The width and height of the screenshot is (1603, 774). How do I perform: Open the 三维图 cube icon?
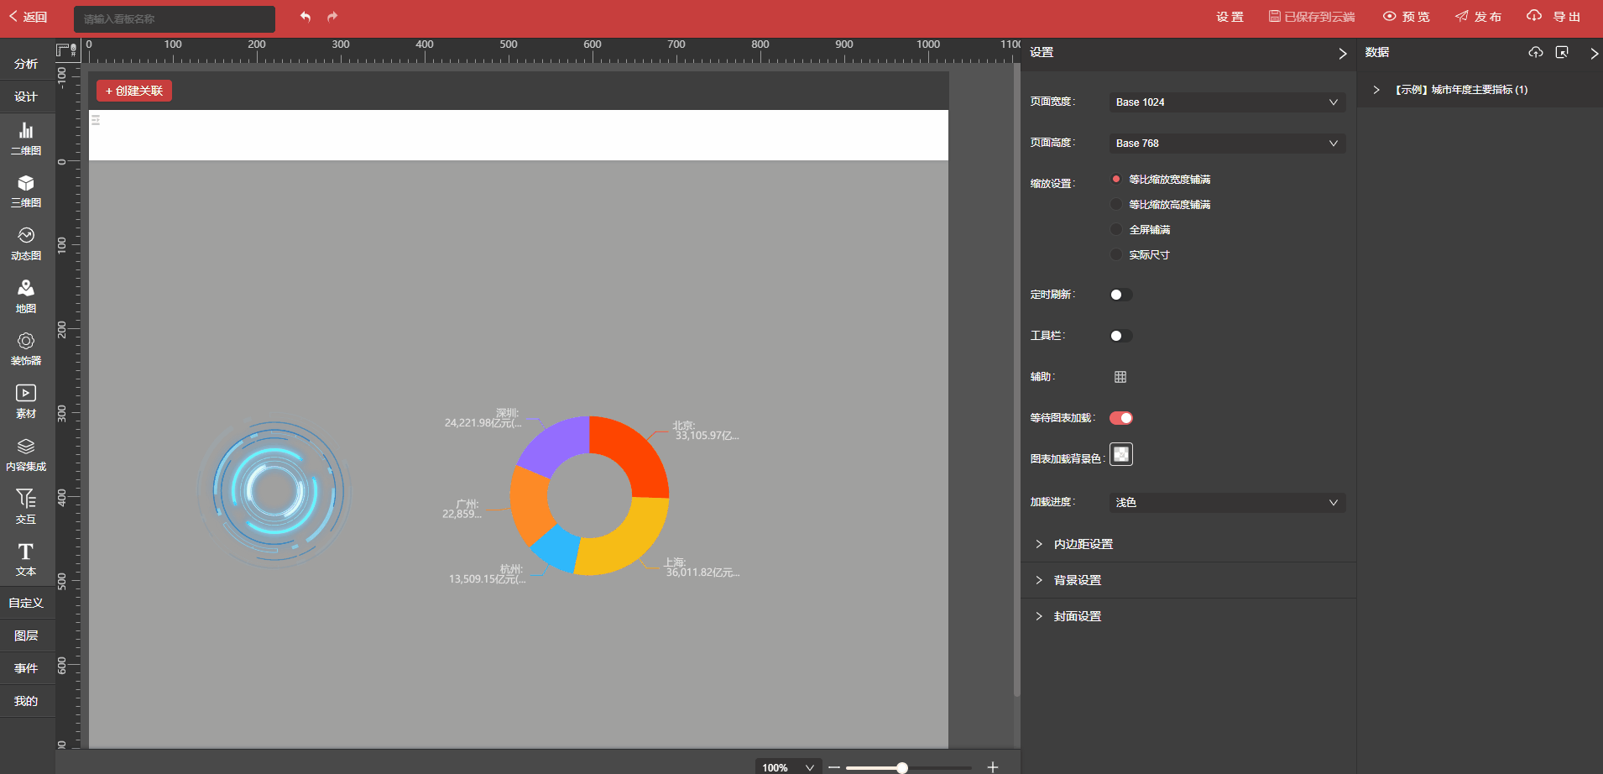(26, 191)
